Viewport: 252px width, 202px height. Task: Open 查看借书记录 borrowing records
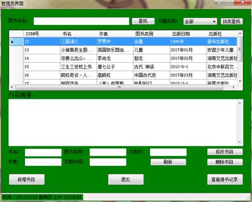coord(225,179)
